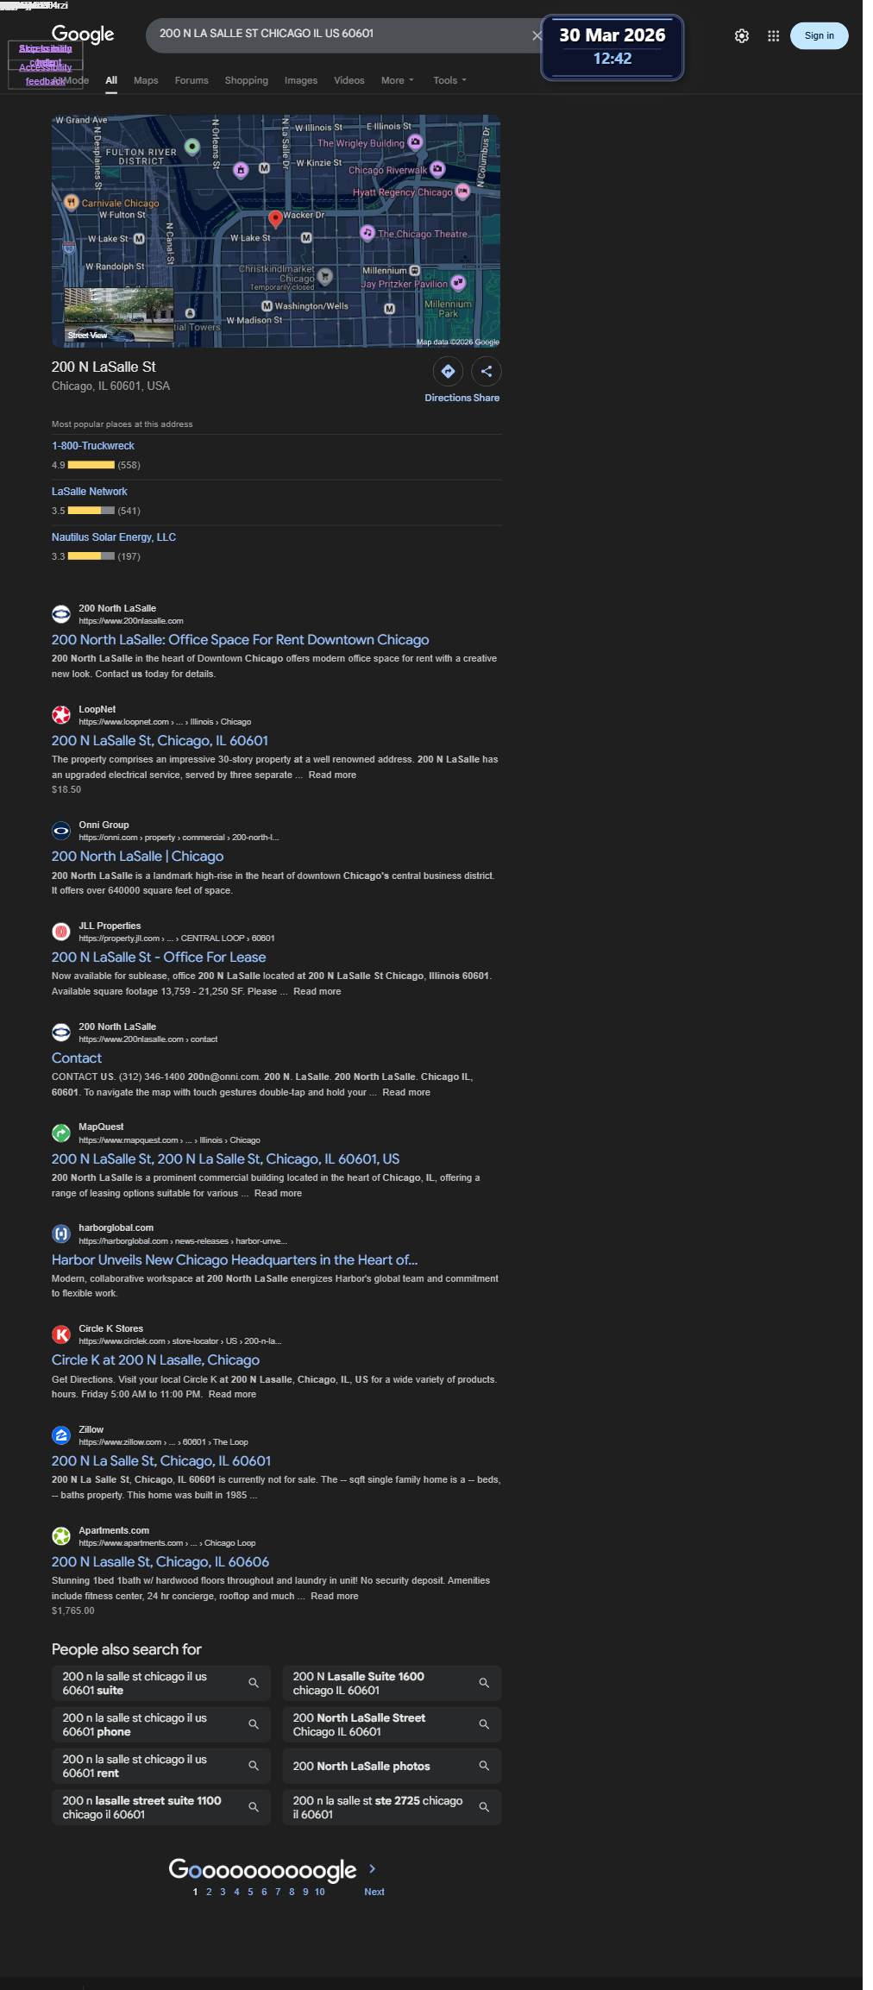The image size is (873, 1990).
Task: Expand the Tools dropdown
Action: point(449,80)
